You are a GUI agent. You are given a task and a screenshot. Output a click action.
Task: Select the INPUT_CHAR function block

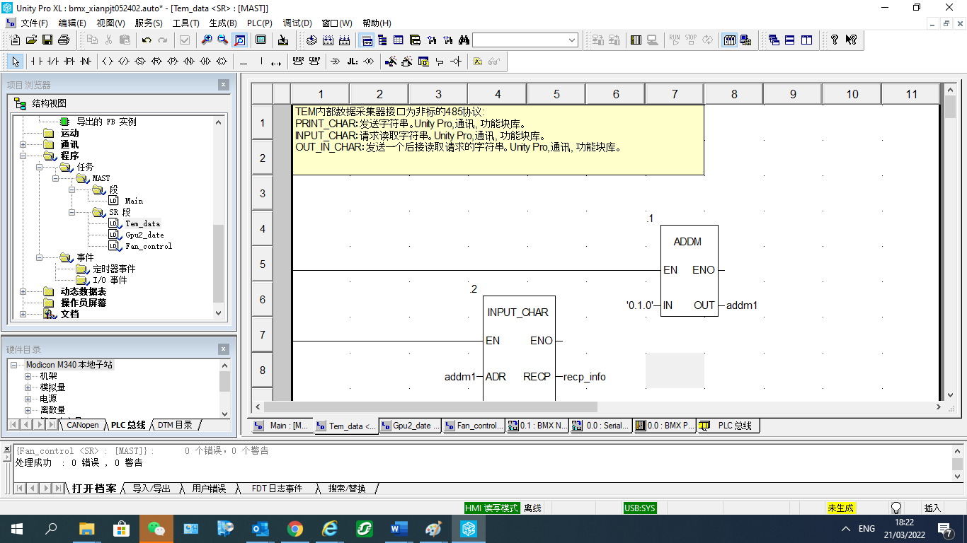tap(518, 348)
